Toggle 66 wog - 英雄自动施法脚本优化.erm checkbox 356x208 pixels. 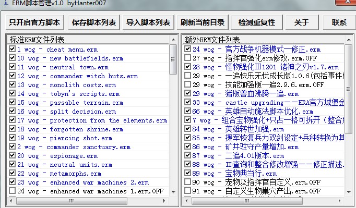[187, 111]
